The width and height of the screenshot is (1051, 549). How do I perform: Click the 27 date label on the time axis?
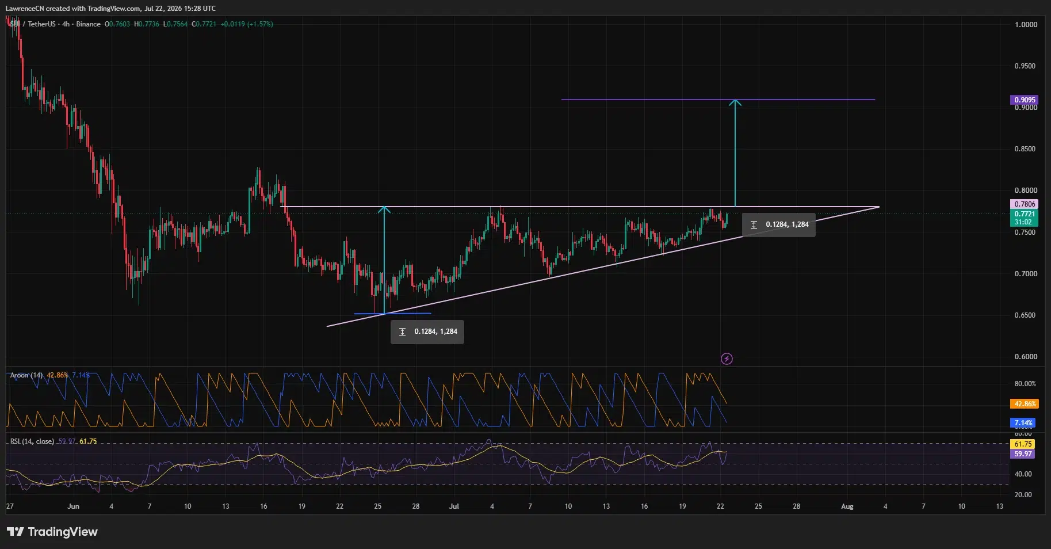10,506
